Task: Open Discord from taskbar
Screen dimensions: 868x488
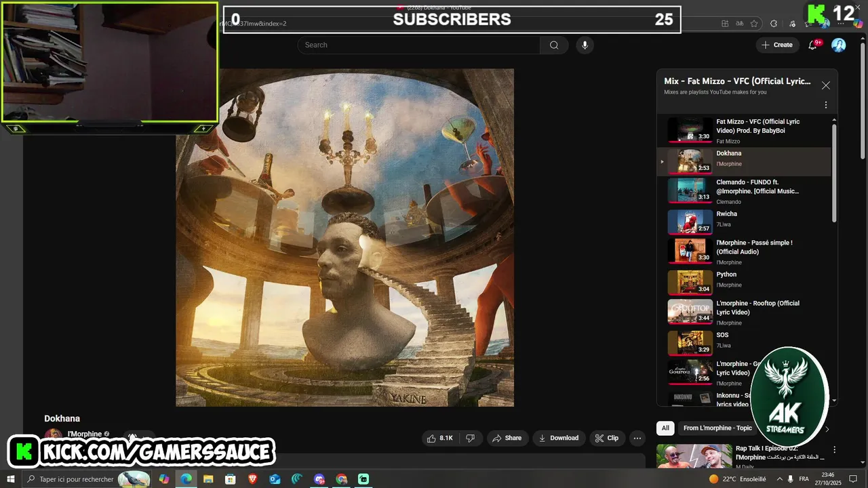Action: 319,479
